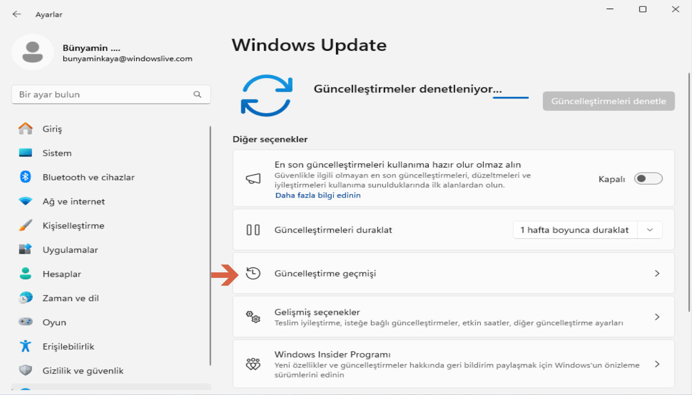The width and height of the screenshot is (692, 395).
Task: Pause updates using 1 hafta boyunca duraklat
Action: point(575,230)
